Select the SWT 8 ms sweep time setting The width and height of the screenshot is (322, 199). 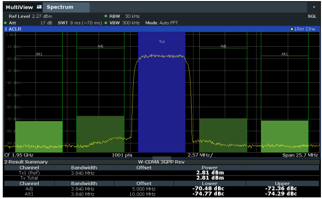click(x=80, y=23)
